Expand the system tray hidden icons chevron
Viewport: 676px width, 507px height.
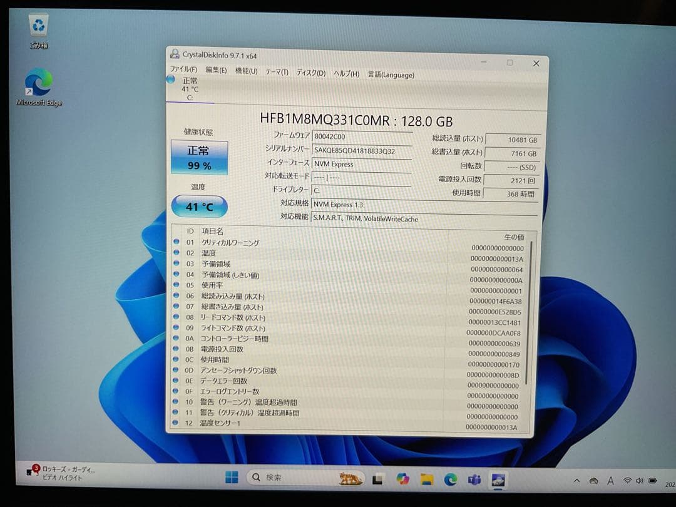(x=576, y=481)
